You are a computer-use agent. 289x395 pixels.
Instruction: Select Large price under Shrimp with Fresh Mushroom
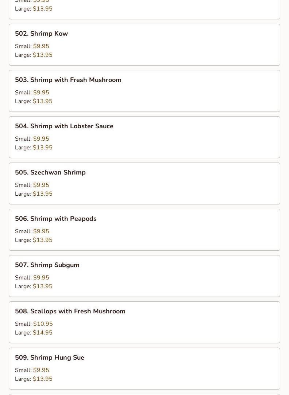[x=42, y=101]
